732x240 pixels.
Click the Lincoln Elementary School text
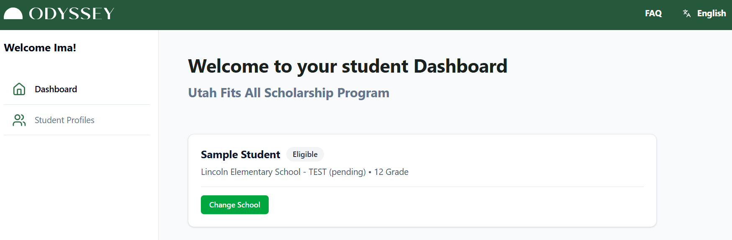[x=250, y=172]
